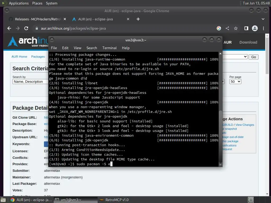Open the Search by Name, Description dropdown

point(30,81)
